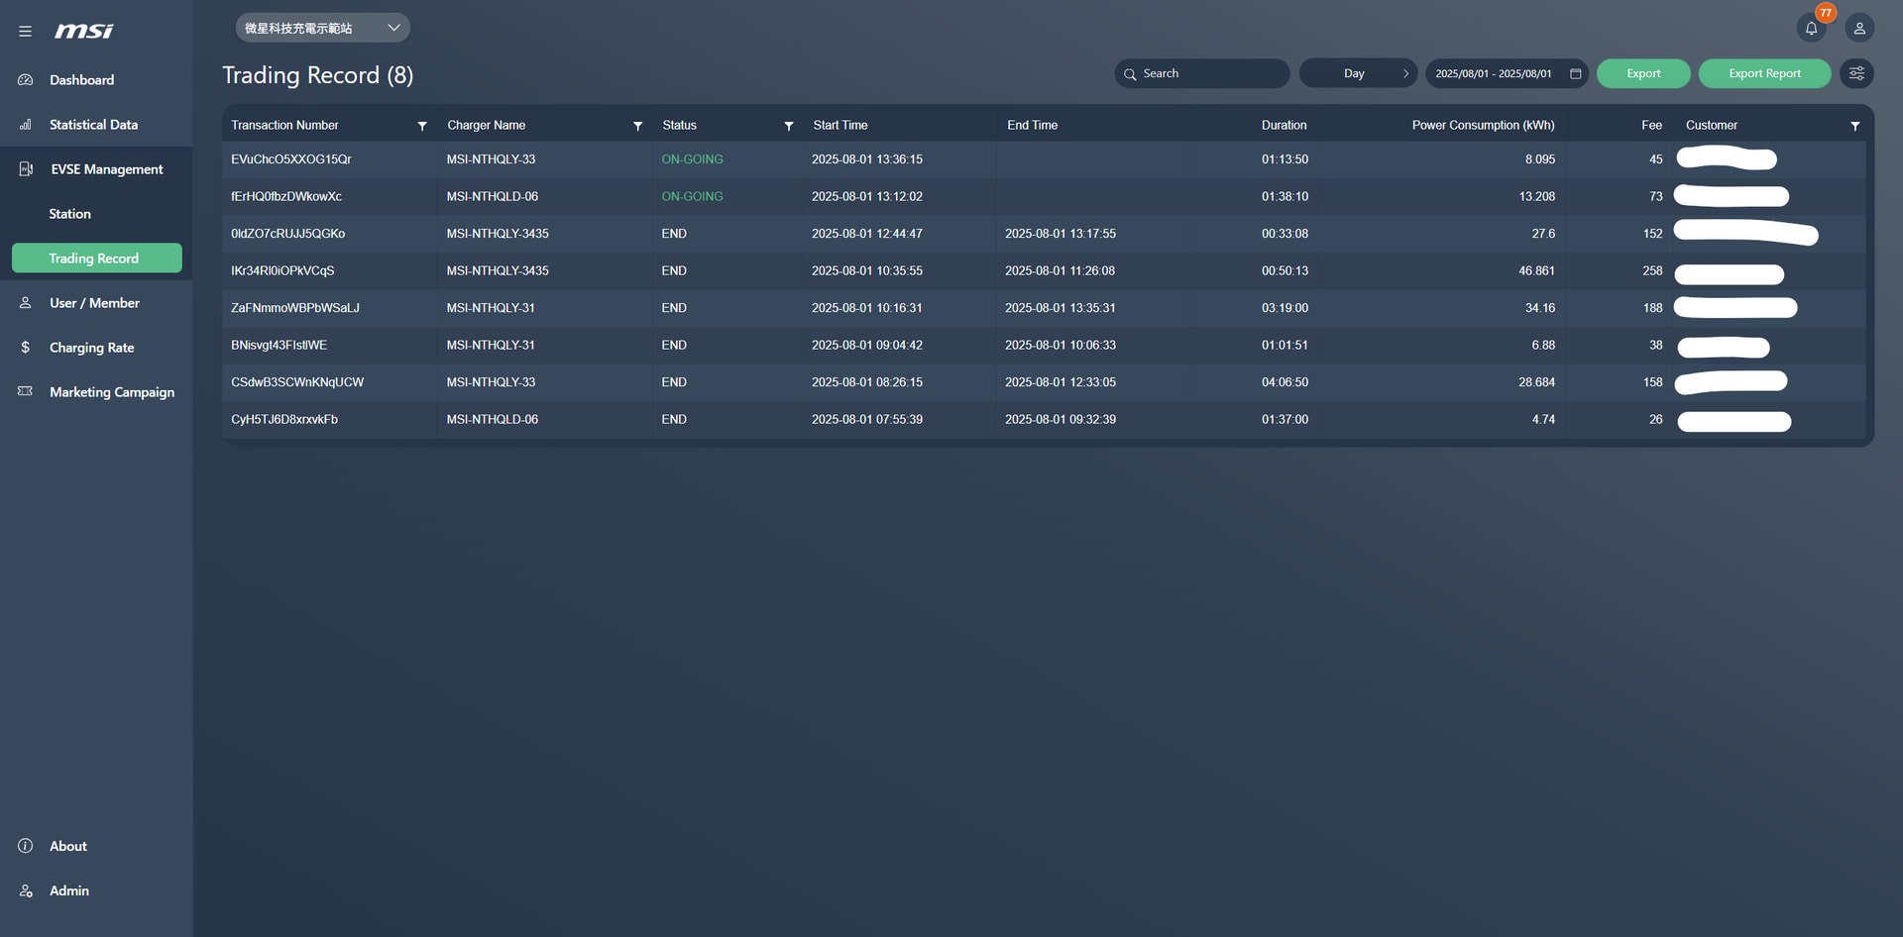Image resolution: width=1903 pixels, height=937 pixels.
Task: Select transaction 0ldZO7cRUJJ5QGKo
Action: pos(287,234)
